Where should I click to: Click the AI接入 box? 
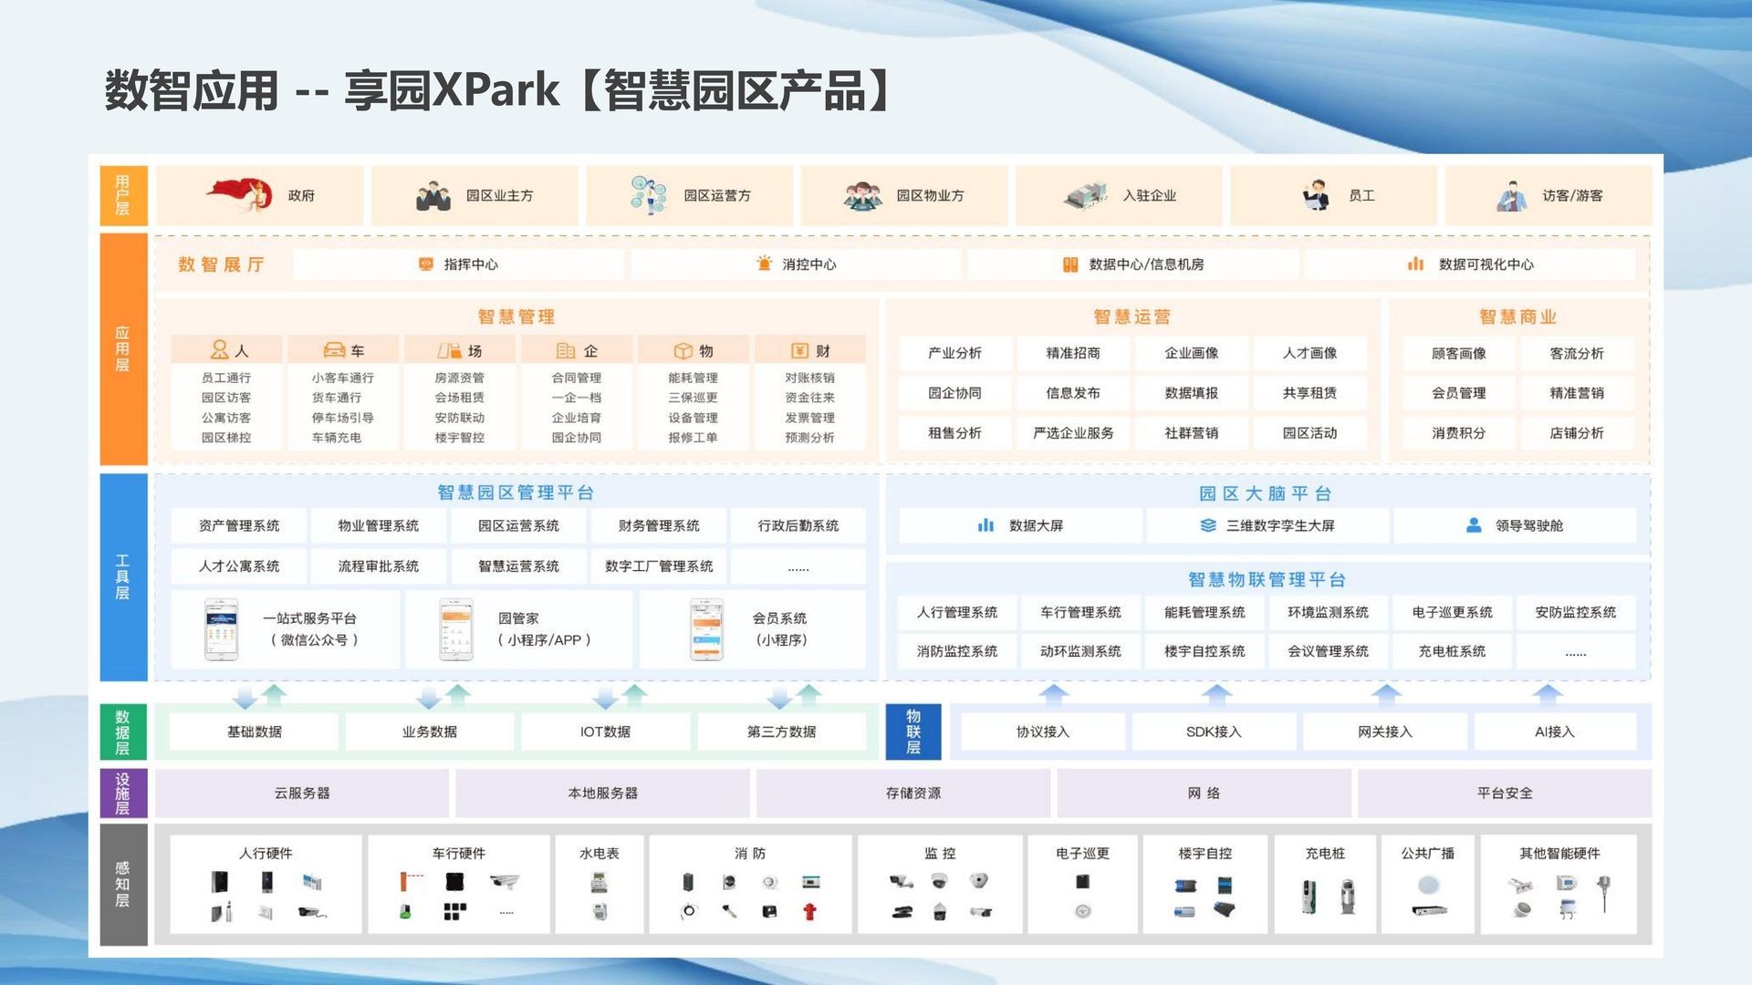coord(1555,731)
